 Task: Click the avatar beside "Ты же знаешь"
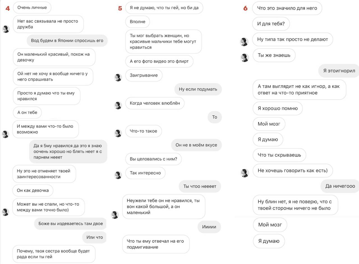244,58
